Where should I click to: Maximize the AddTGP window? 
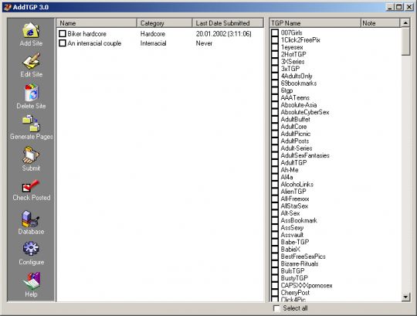(398, 7)
